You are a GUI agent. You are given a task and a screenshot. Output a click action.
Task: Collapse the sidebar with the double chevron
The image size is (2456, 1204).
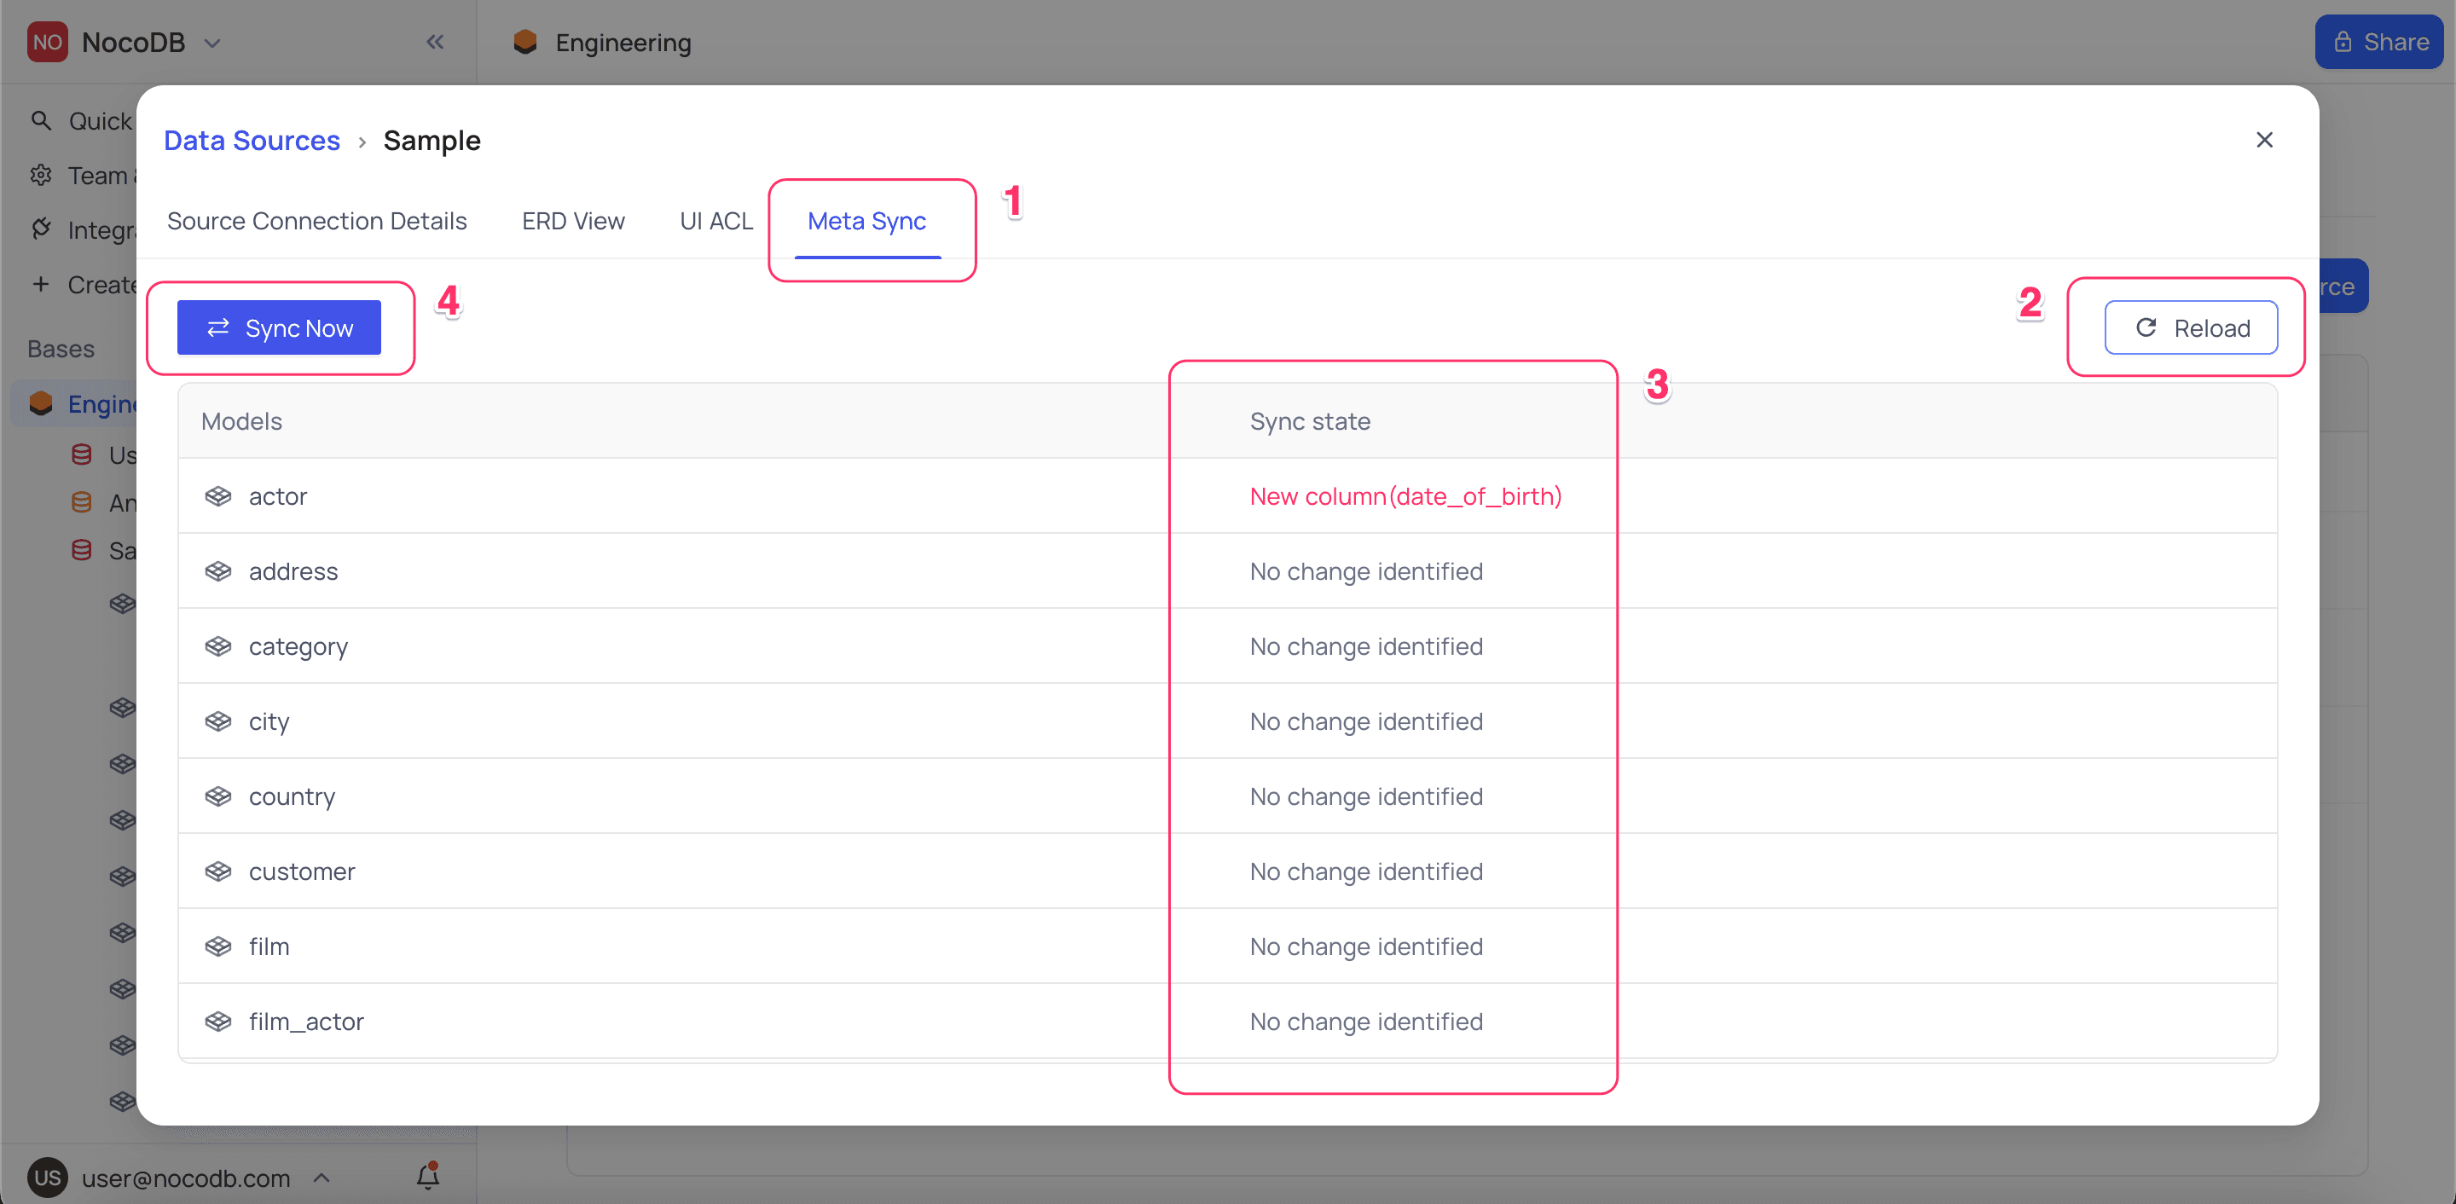click(436, 42)
